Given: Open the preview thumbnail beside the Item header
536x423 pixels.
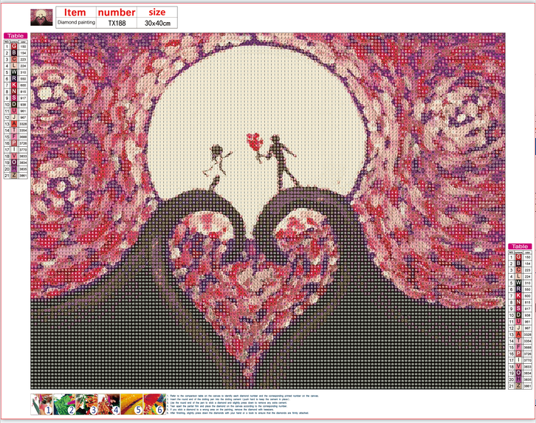Looking at the screenshot, I should point(43,17).
